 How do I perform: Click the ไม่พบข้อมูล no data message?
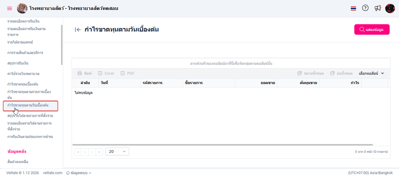tap(84, 93)
